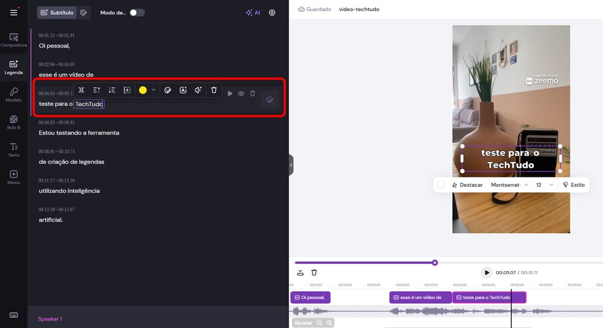Open the Modelo sidebar panel
The image size is (603, 328).
click(13, 95)
